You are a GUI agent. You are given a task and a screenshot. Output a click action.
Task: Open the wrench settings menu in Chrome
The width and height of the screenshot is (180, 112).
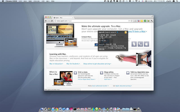152,21
